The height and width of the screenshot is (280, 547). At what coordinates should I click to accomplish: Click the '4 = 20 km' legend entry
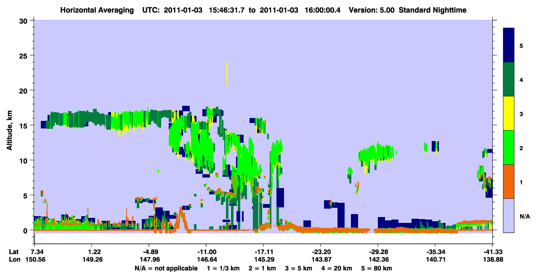click(x=337, y=268)
